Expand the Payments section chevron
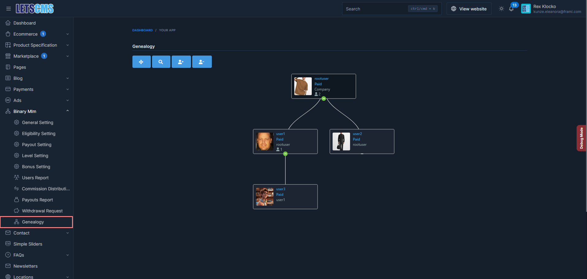The width and height of the screenshot is (587, 279). (67, 89)
